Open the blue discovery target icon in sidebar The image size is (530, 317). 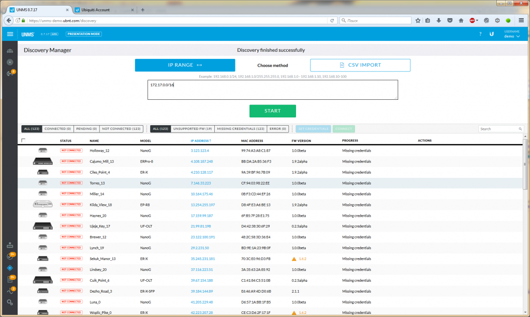(x=10, y=268)
